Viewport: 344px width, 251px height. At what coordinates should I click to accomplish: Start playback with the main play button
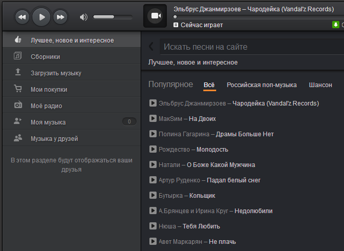pos(41,17)
